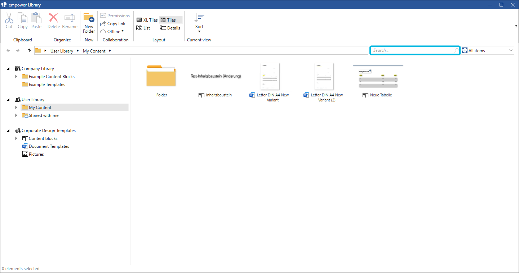Click the magnifier icon in the search box

click(x=456, y=50)
